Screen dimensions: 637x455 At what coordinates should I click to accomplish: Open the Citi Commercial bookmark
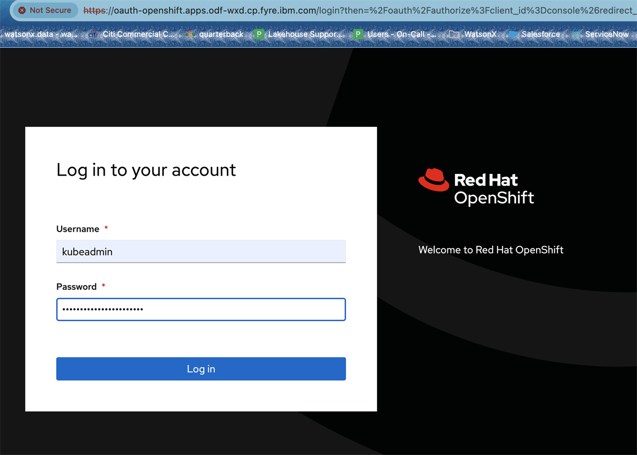click(135, 34)
